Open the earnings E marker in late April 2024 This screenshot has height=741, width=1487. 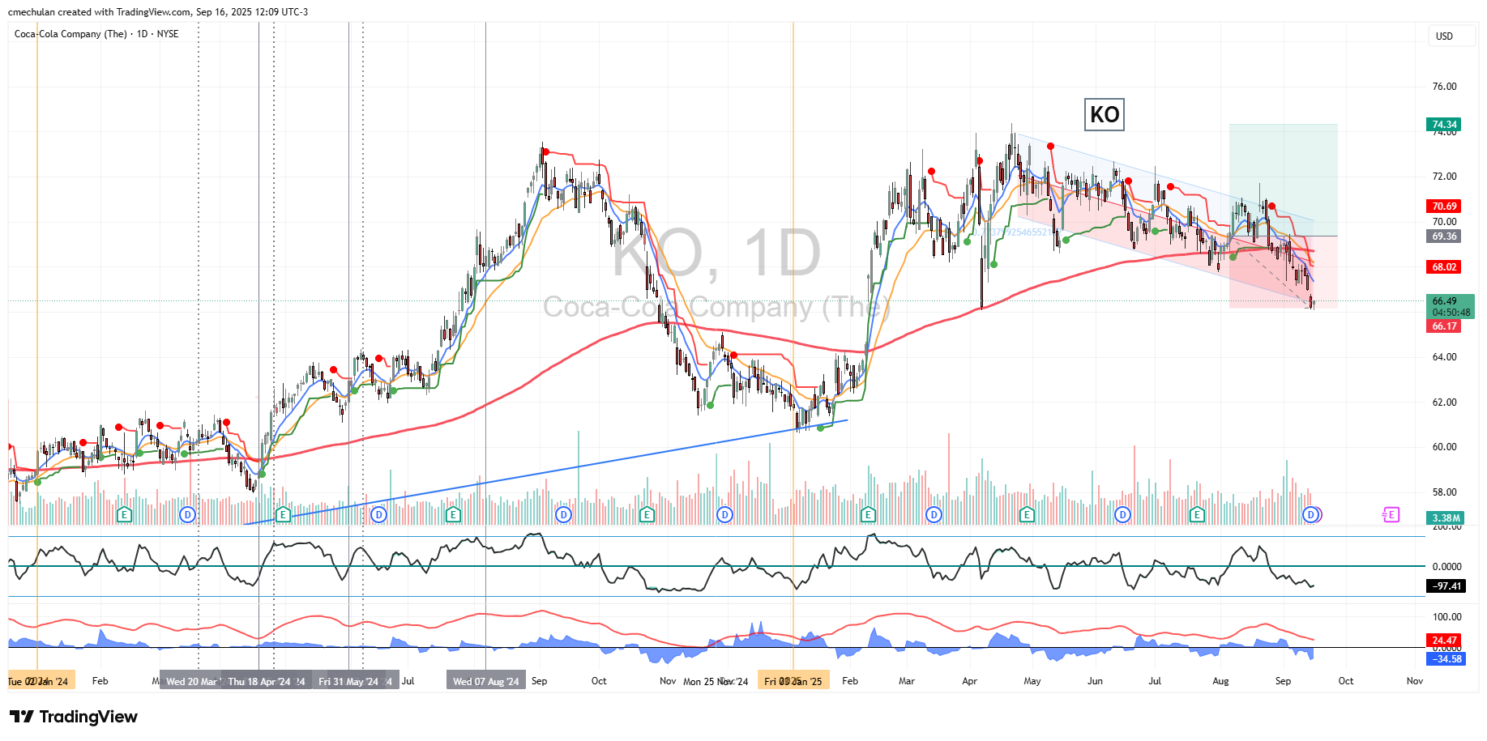(x=283, y=514)
